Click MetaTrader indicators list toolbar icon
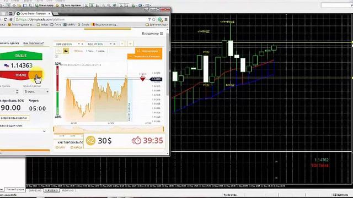This screenshot has height=198, width=353. click(x=134, y=5)
